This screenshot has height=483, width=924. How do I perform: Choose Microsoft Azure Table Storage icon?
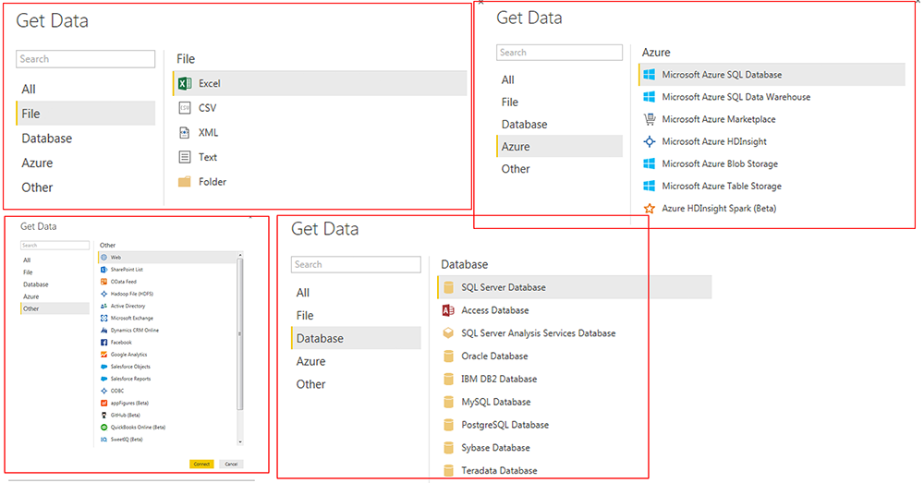[650, 187]
